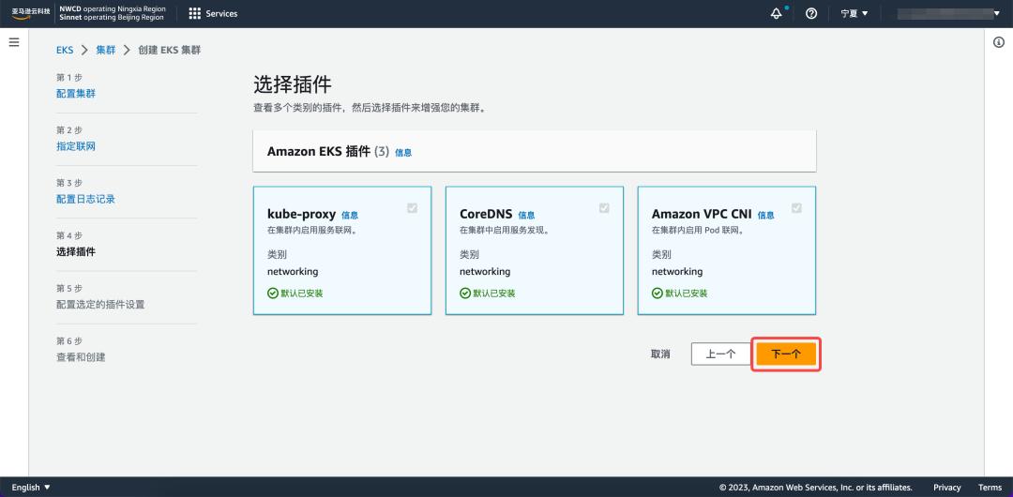The width and height of the screenshot is (1013, 497).
Task: Open the account menu dropdown
Action: click(x=948, y=13)
